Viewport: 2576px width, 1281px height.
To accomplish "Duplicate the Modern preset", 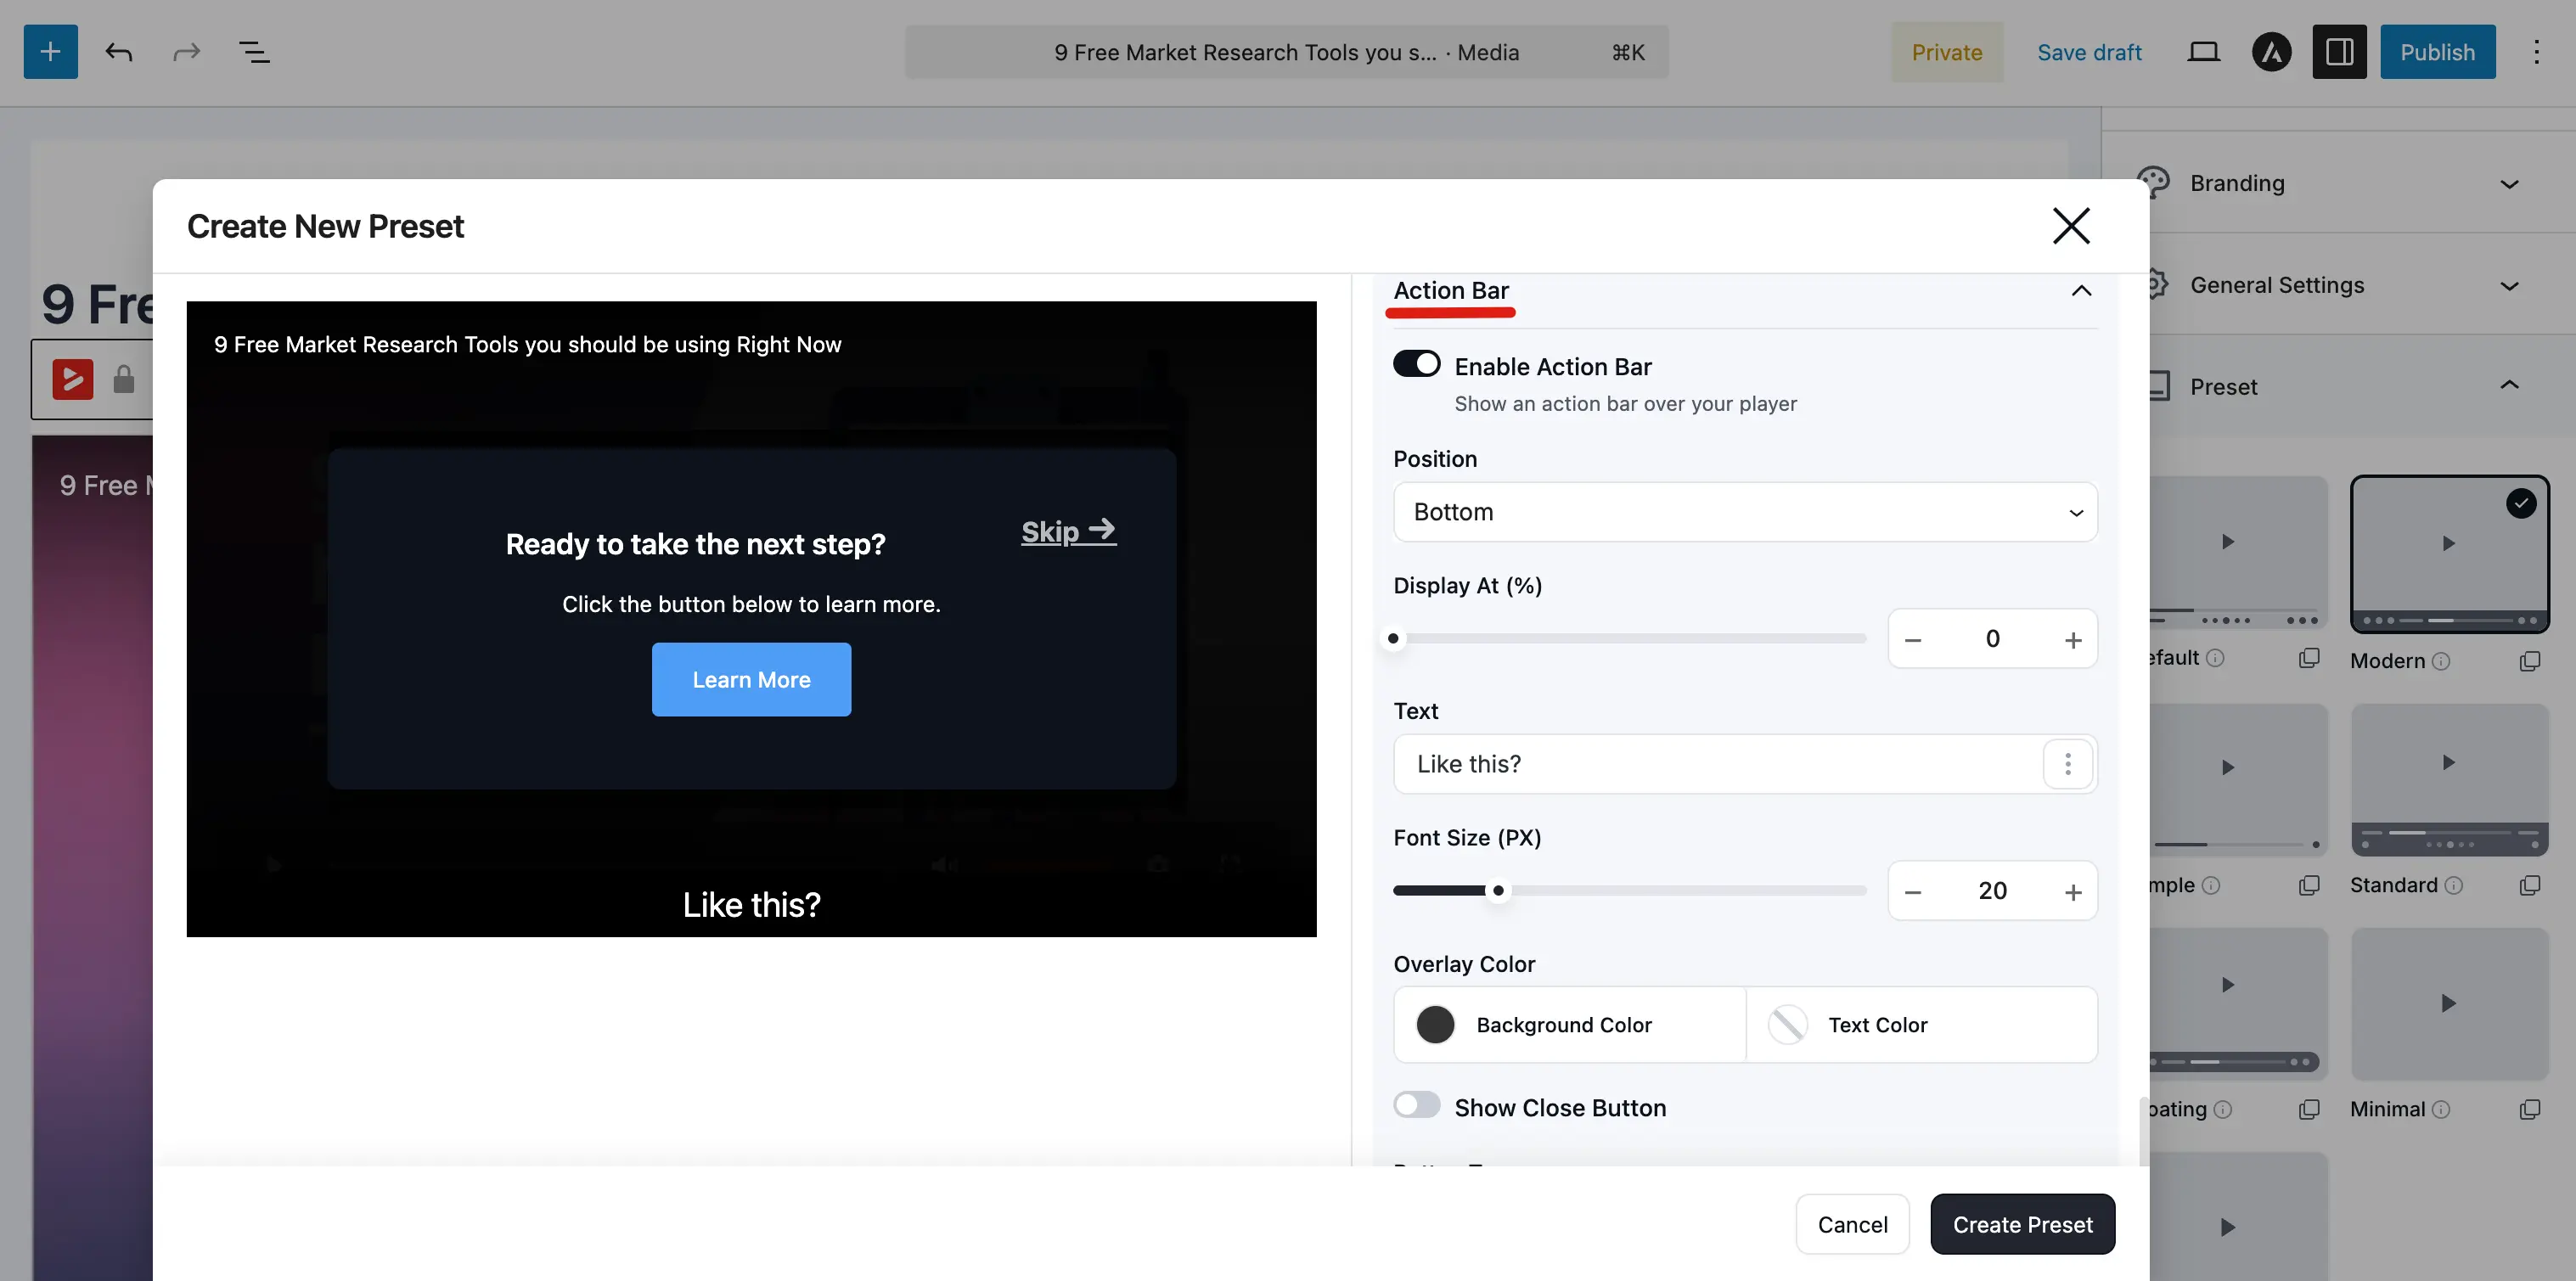I will click(x=2529, y=661).
